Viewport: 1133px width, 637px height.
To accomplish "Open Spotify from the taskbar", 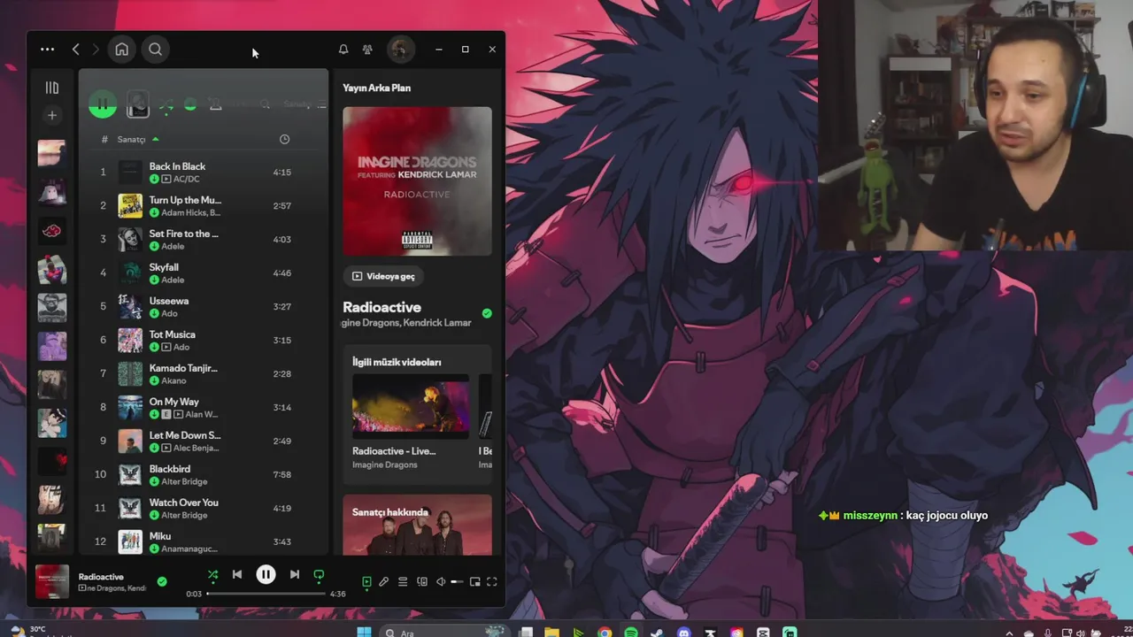I will click(631, 633).
